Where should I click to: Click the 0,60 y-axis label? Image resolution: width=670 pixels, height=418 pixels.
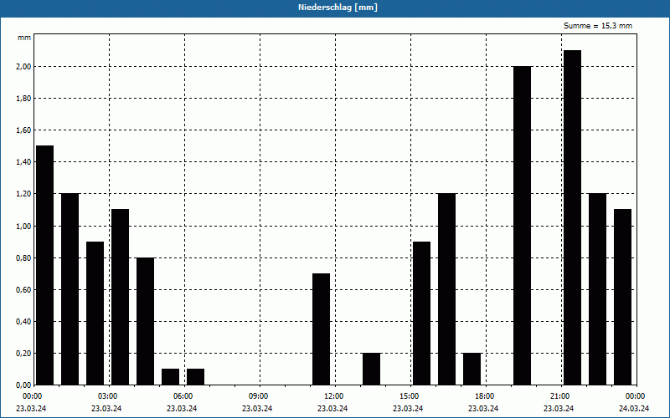23,289
